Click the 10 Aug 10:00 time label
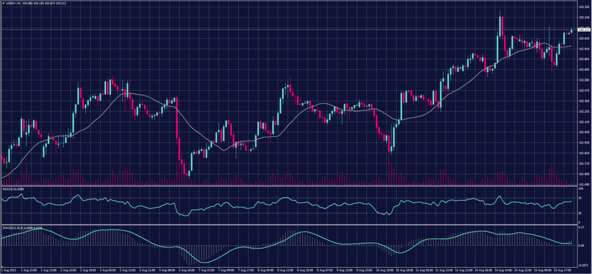This screenshot has height=274, width=592. (x=387, y=270)
